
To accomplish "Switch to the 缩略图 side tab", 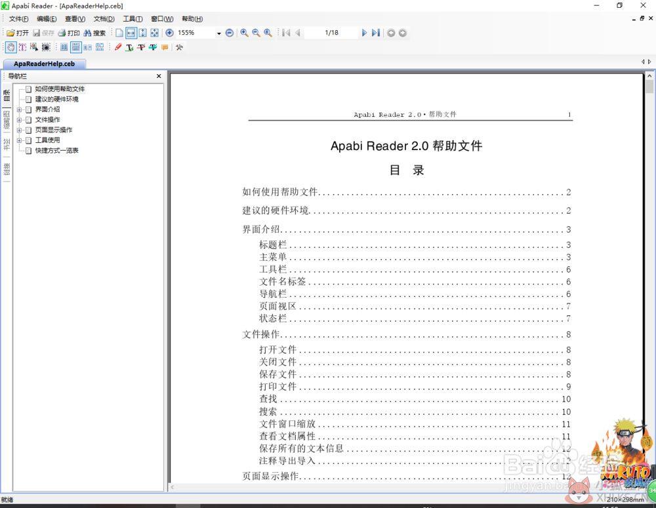I will click(7, 120).
